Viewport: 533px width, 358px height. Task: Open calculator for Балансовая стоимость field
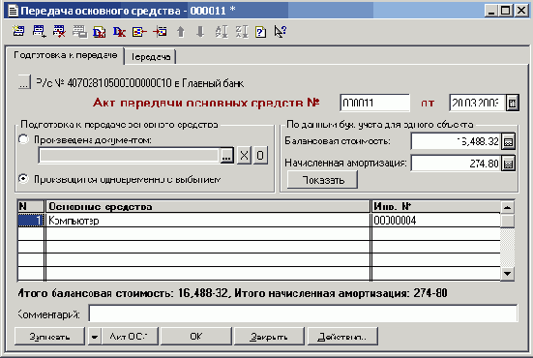(509, 141)
